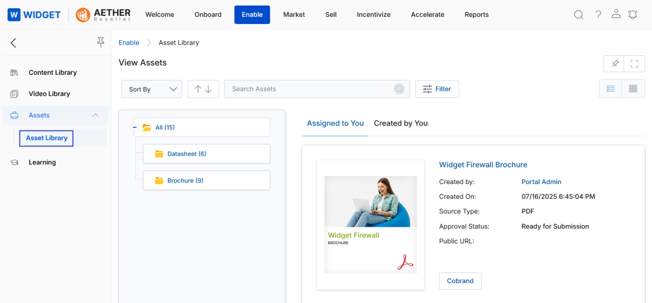Open the notifications bell icon
Screen dimensions: 652x303
pyautogui.click(x=633, y=15)
